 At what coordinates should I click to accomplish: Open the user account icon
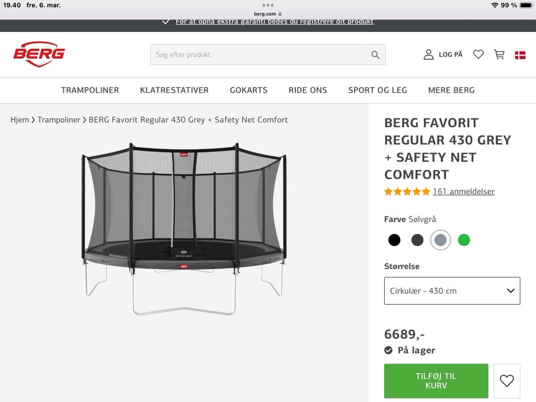[429, 54]
